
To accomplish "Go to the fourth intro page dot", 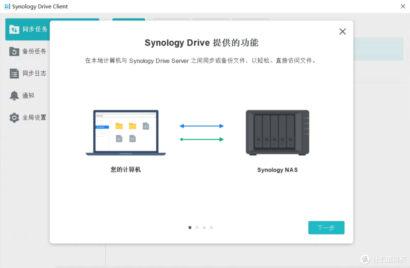I will pos(211,227).
